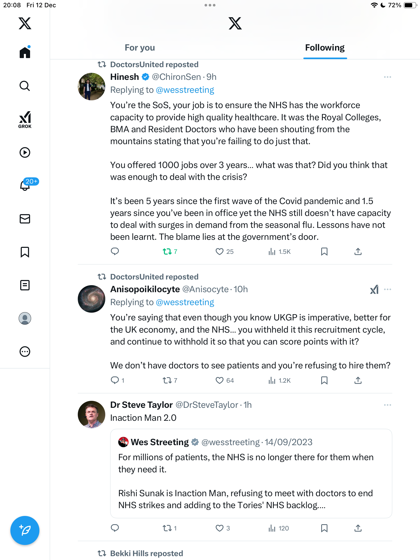
Task: Like Hinesh's post
Action: click(220, 251)
